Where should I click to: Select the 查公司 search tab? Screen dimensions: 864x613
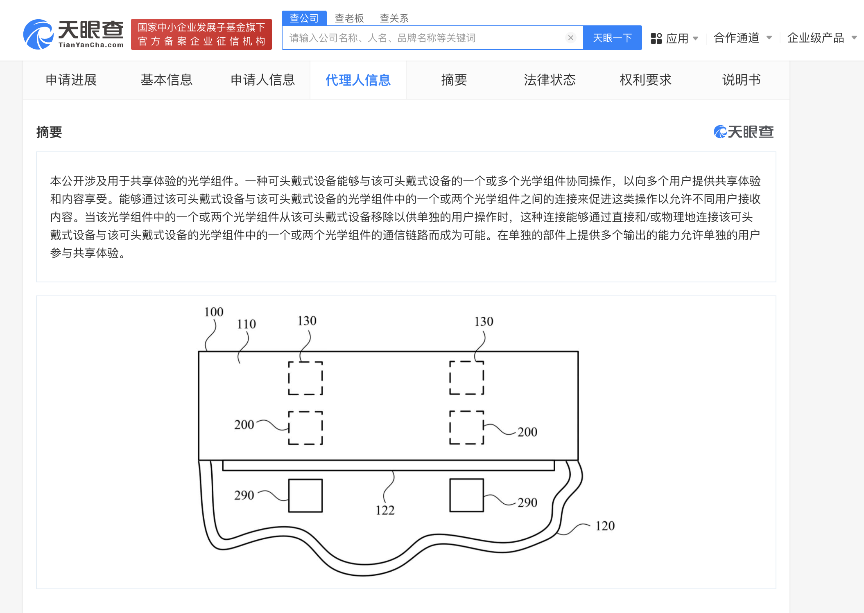(x=304, y=18)
